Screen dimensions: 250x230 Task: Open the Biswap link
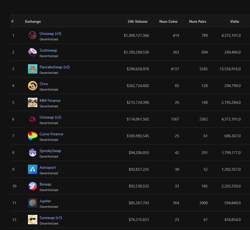pos(46,184)
